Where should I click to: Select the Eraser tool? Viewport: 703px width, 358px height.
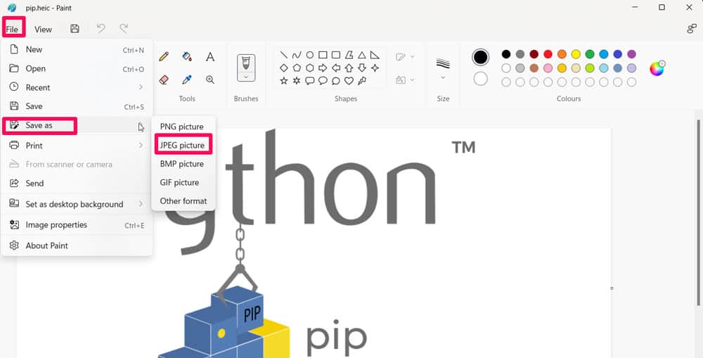click(164, 80)
